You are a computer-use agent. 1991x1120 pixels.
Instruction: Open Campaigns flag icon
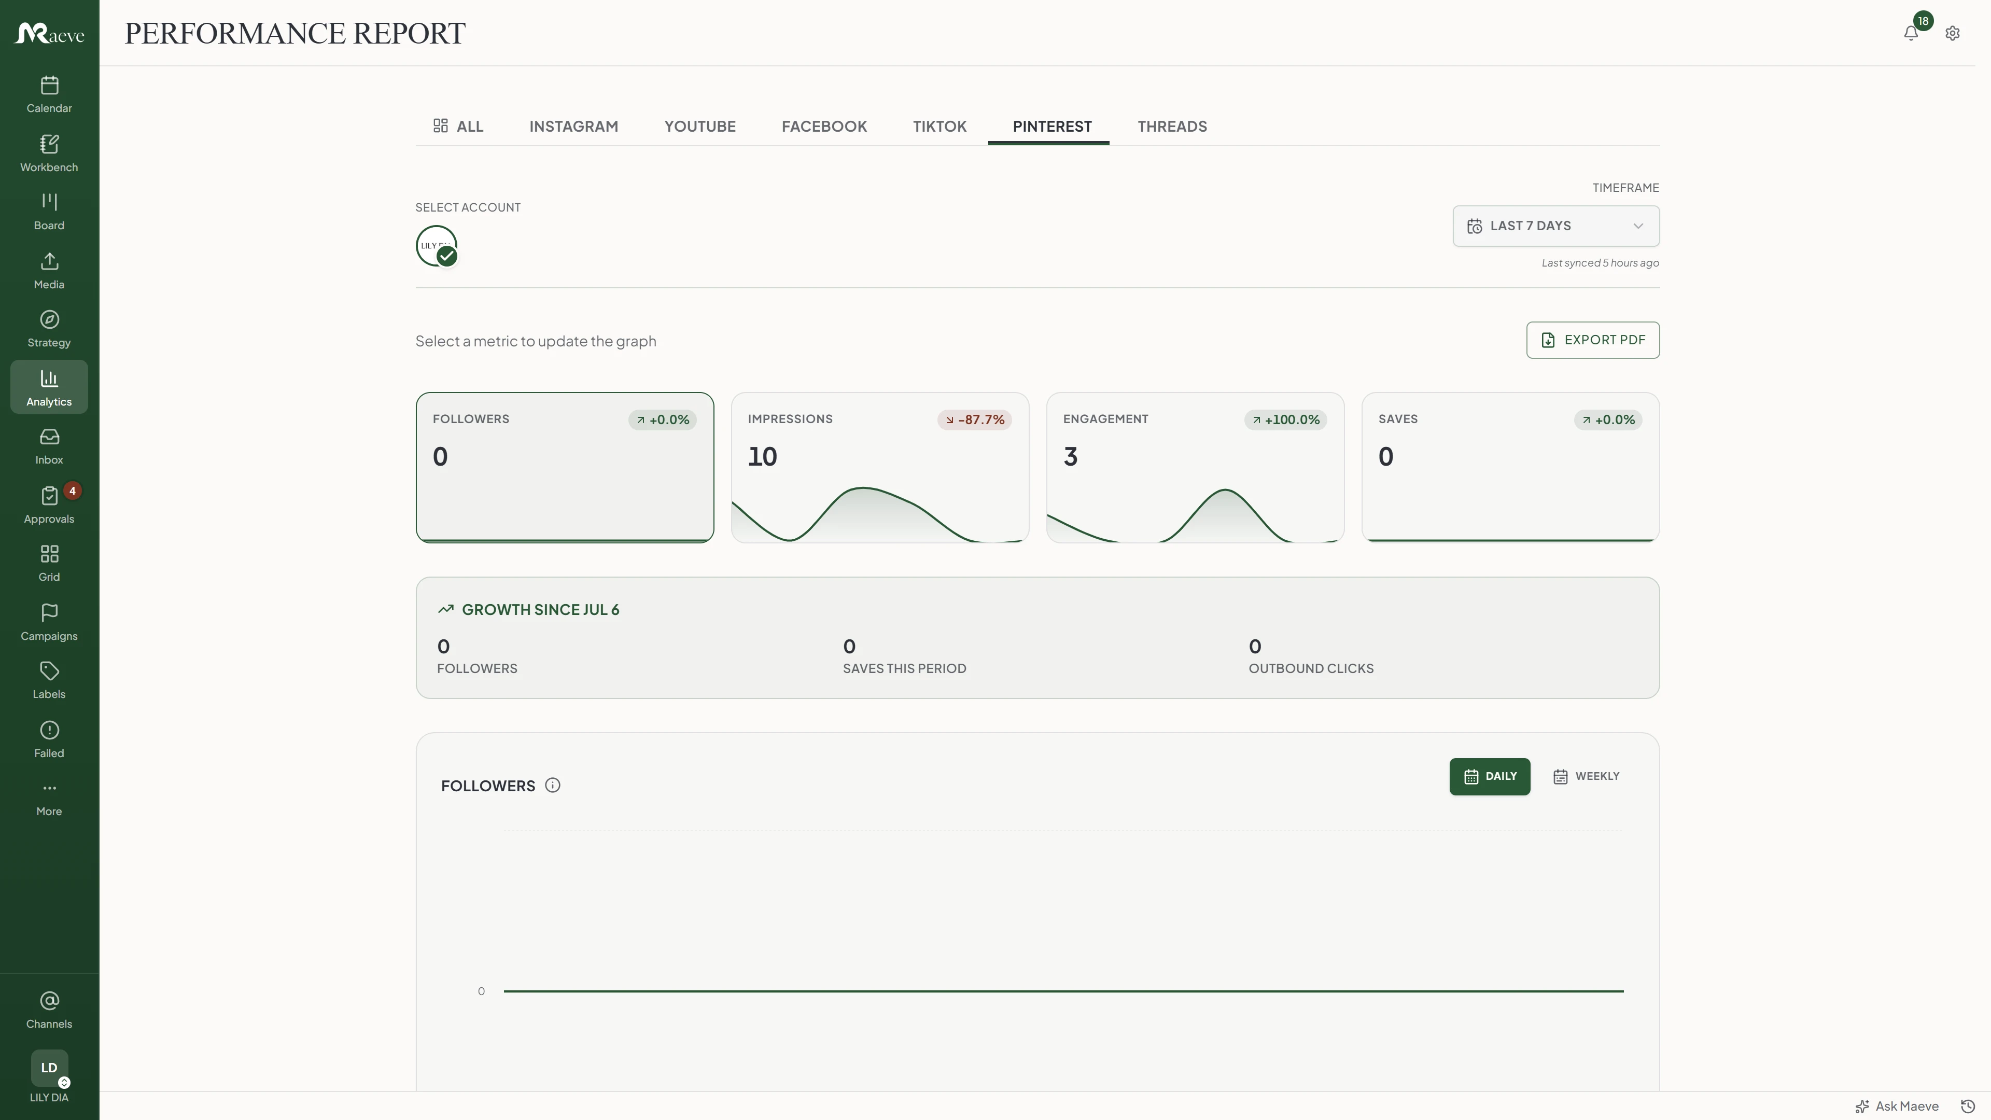(49, 622)
